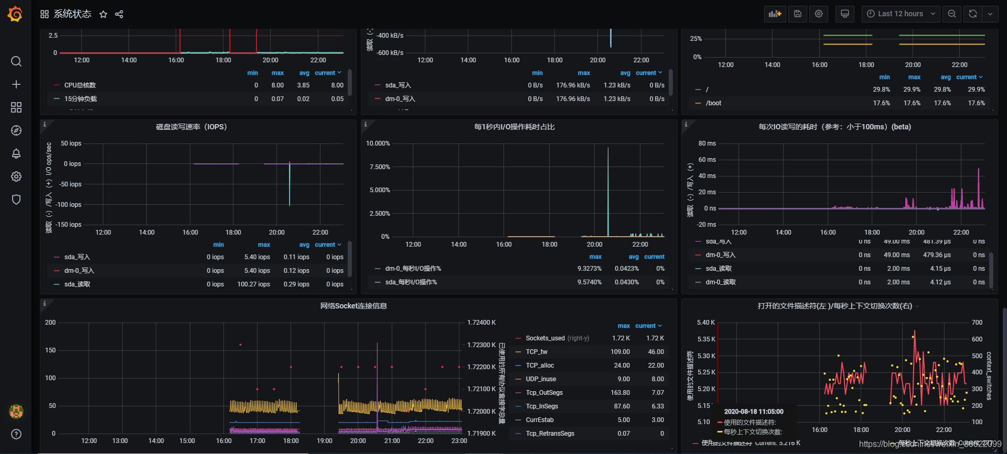Sort partition legend by avg column
This screenshot has height=454, width=1007.
click(x=946, y=77)
